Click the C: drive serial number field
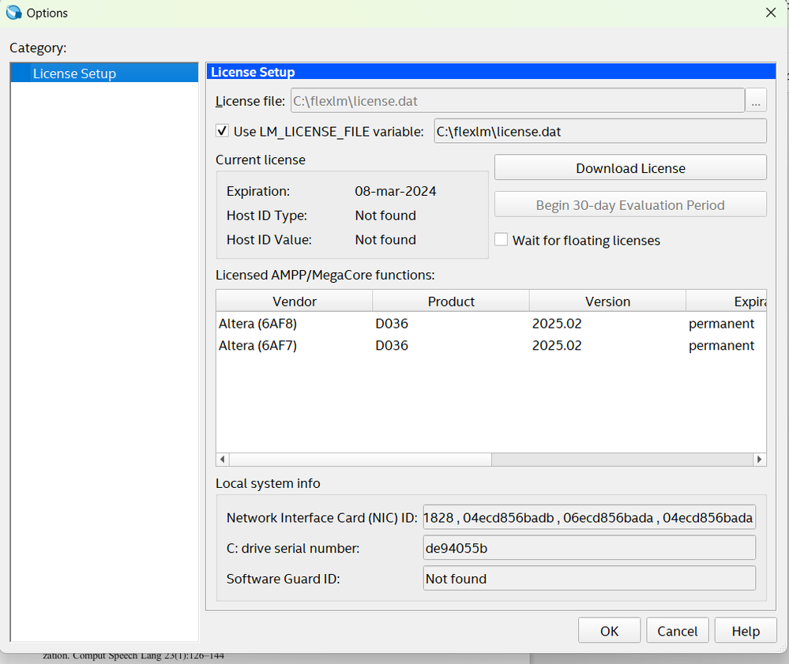The width and height of the screenshot is (789, 664). [x=589, y=548]
